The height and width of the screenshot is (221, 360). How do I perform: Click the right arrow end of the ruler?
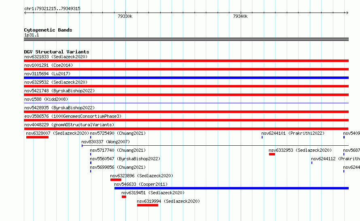pyautogui.click(x=347, y=13)
